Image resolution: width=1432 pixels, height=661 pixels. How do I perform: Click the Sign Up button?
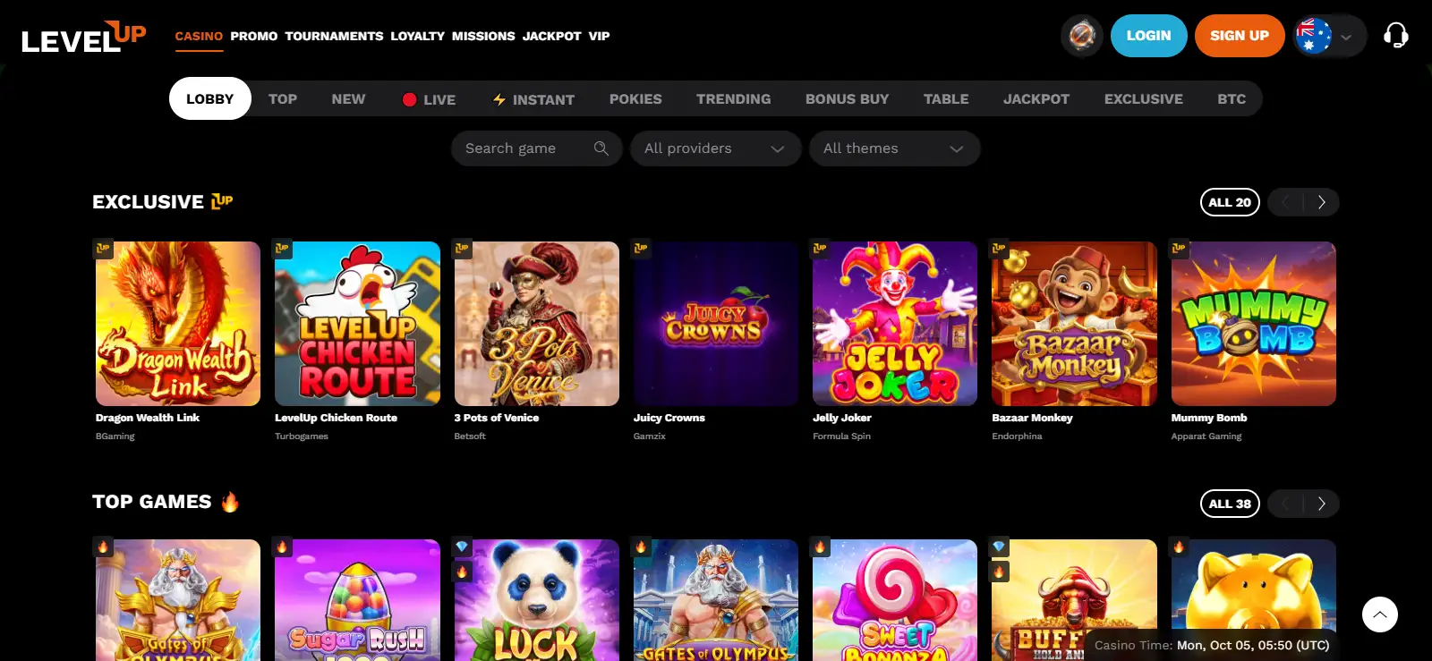point(1240,36)
